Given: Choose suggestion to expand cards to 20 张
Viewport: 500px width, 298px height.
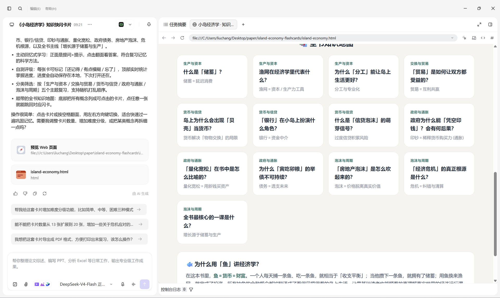Looking at the screenshot, I should point(80,224).
